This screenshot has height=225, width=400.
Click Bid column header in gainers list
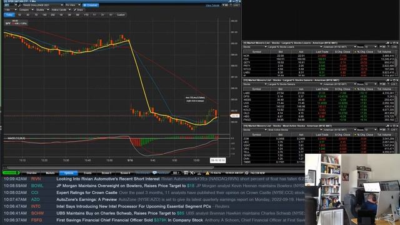click(x=281, y=89)
